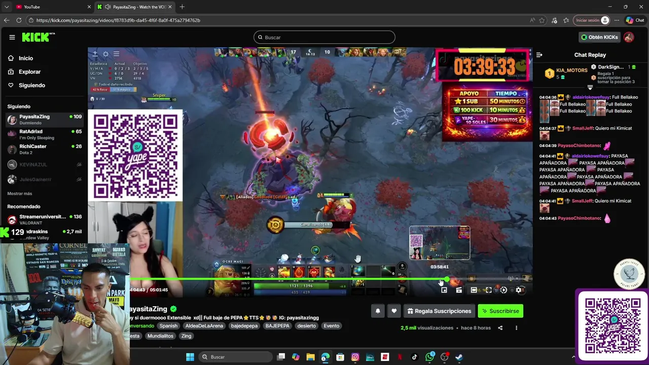
Task: Open offline channel KEVINAZUL
Action: point(44,165)
